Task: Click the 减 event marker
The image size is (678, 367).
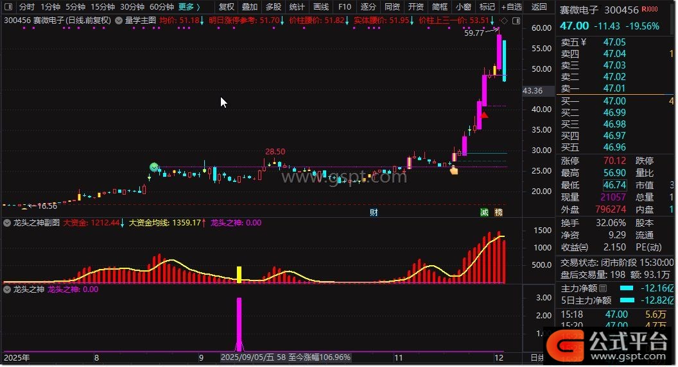Action: [x=485, y=212]
